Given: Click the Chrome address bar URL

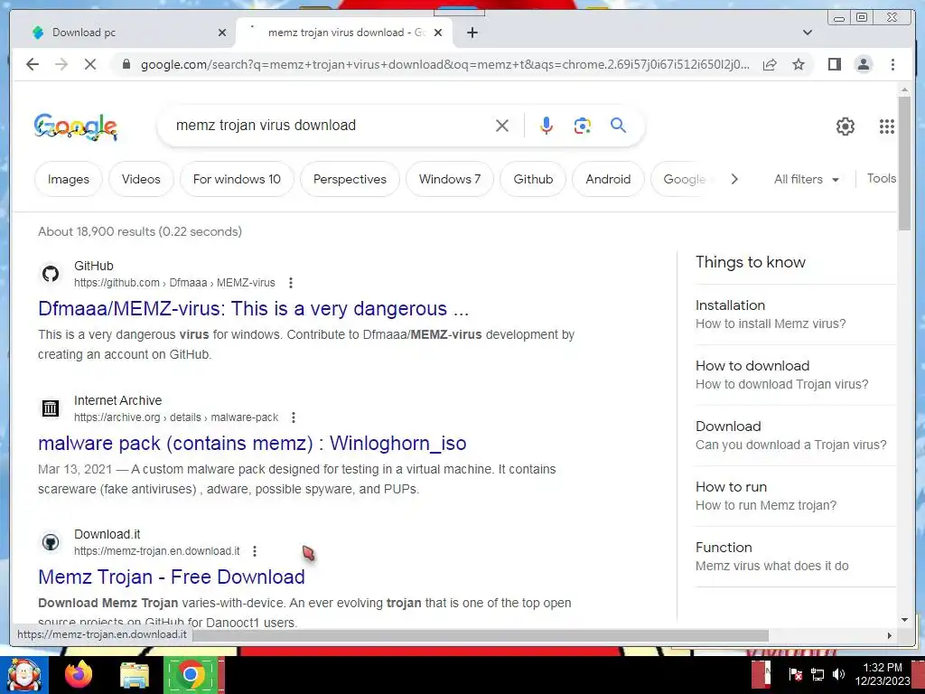Looking at the screenshot, I should [445, 64].
